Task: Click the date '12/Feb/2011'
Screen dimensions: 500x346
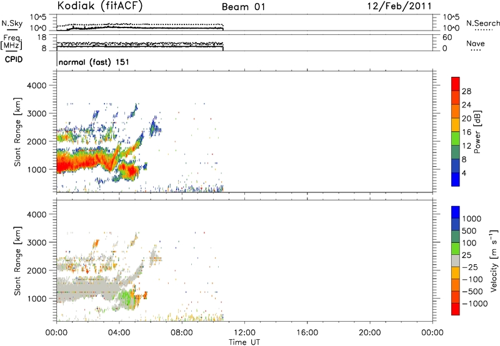Action: [x=399, y=6]
